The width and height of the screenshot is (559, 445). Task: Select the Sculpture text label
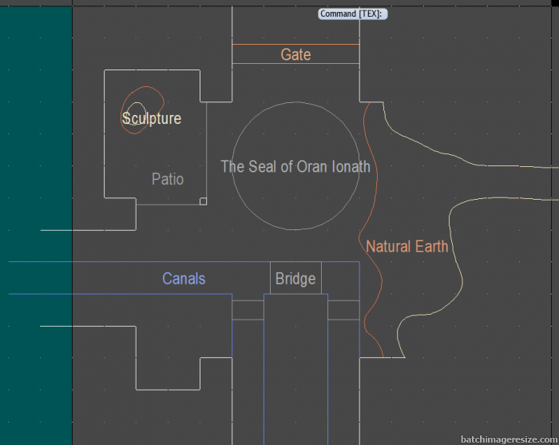click(152, 119)
